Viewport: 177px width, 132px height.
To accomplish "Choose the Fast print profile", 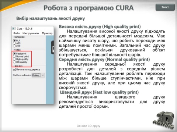I will coord(14,54).
